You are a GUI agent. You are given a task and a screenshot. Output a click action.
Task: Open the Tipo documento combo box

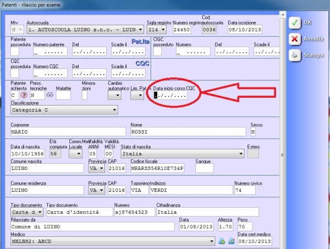[x=40, y=212]
